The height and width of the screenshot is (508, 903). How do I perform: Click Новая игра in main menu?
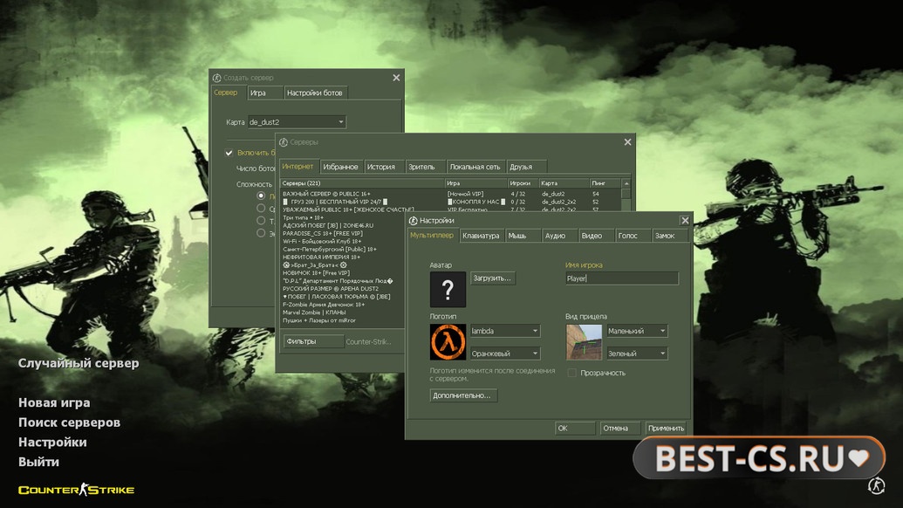click(54, 402)
